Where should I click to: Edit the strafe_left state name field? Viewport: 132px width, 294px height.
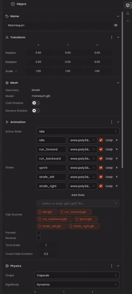(x=51, y=177)
